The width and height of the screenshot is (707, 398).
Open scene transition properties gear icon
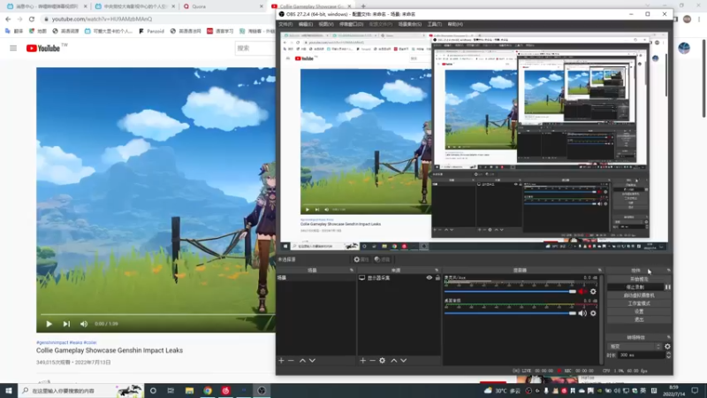coord(667,347)
